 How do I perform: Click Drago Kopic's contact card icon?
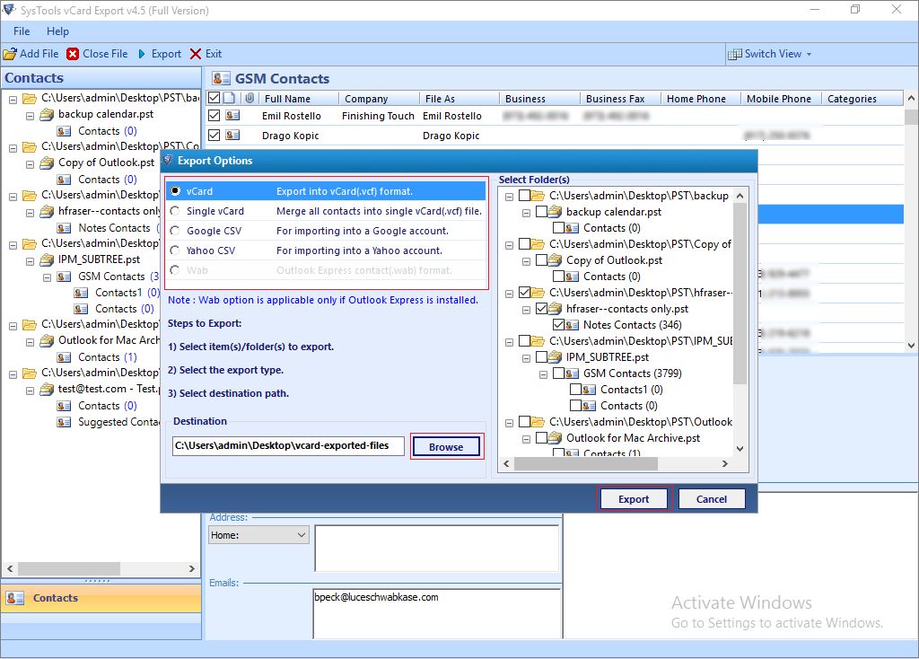(232, 136)
